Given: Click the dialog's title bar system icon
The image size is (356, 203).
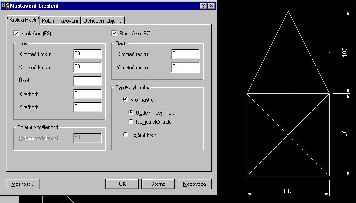Looking at the screenshot, I should click(5, 6).
